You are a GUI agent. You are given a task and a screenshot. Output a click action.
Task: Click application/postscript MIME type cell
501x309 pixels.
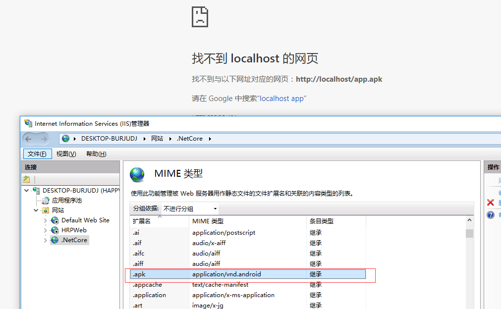coord(223,233)
